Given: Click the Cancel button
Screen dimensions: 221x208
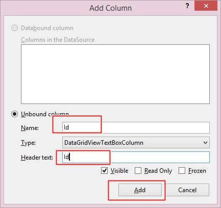Looking at the screenshot, I should [x=187, y=190].
